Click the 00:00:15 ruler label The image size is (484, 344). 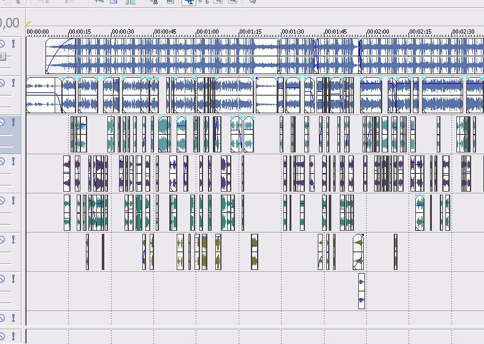[80, 31]
